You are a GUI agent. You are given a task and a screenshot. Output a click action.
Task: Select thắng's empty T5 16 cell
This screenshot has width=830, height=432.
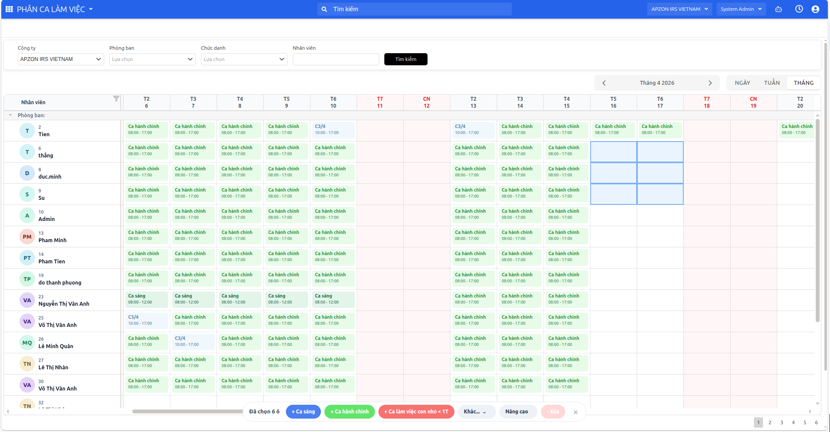click(613, 152)
